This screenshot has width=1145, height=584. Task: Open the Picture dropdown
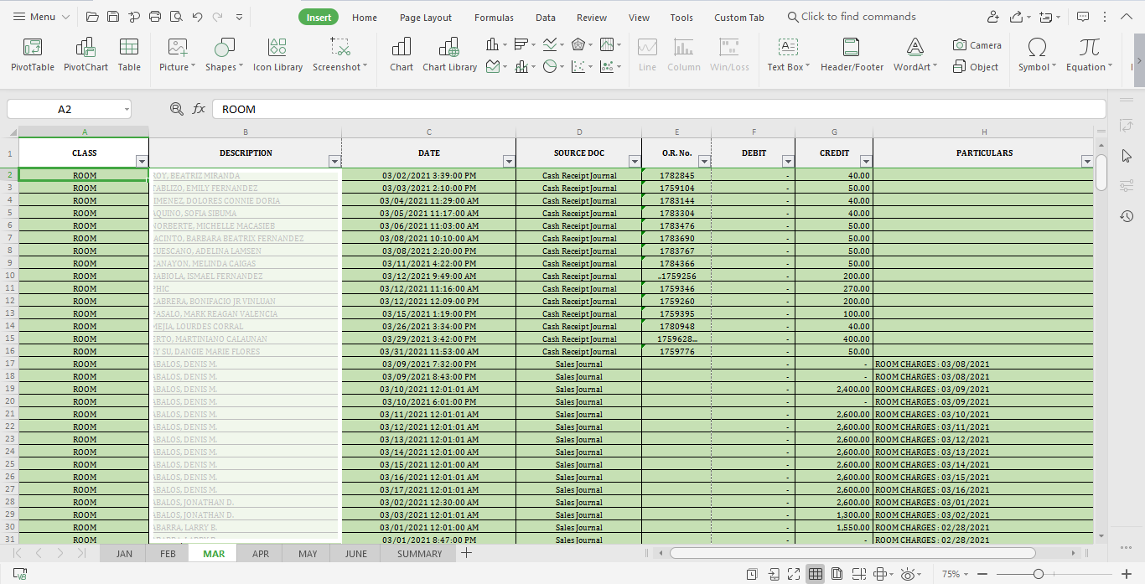pos(177,67)
